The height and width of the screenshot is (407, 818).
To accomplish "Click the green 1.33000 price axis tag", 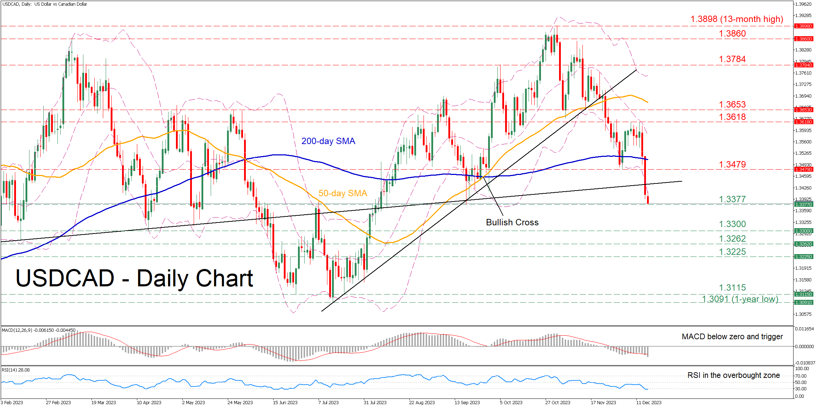I will pos(803,231).
